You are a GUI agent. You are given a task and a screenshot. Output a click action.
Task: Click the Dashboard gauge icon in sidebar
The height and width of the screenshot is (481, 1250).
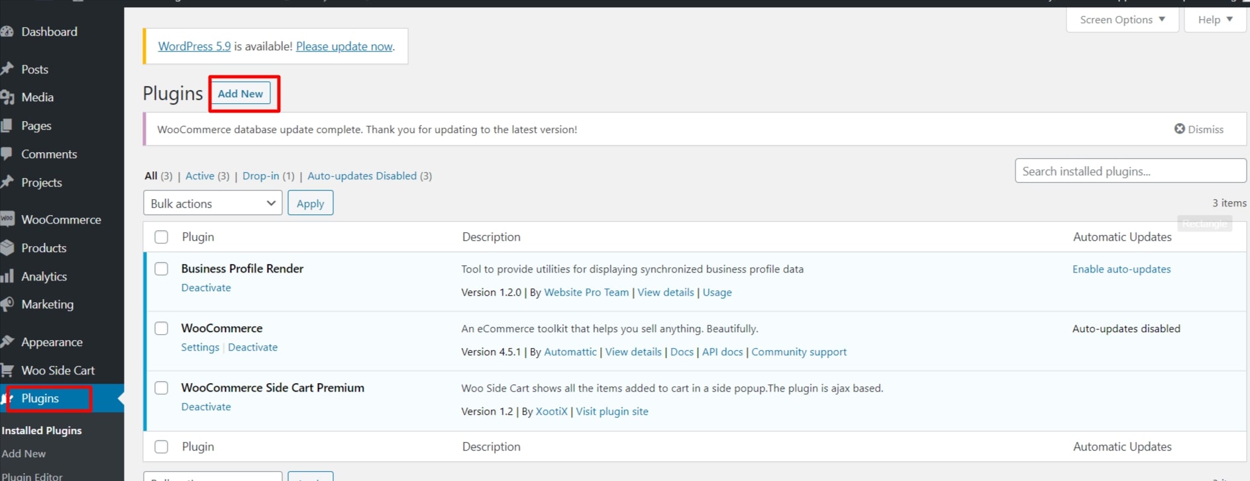click(x=7, y=32)
